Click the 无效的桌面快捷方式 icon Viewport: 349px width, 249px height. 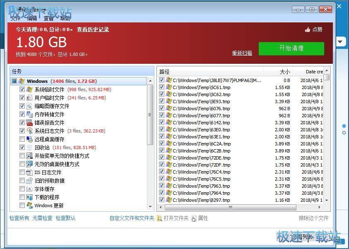[x=29, y=164]
